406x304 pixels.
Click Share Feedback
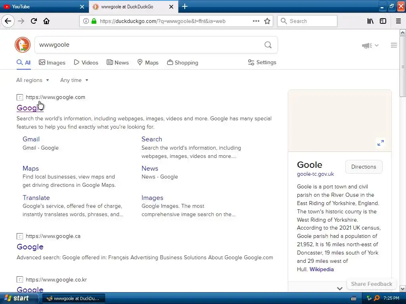(372, 284)
